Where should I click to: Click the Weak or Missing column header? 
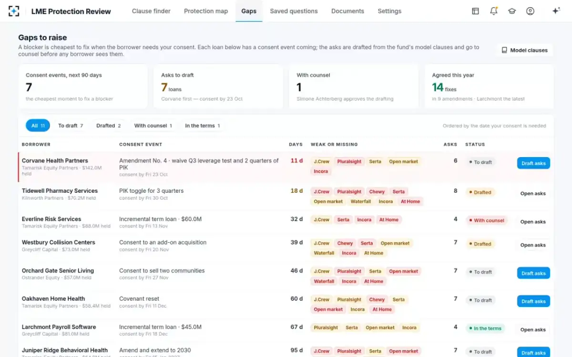click(x=334, y=144)
